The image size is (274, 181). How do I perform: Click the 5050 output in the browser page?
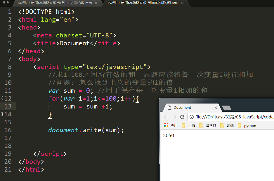coord(169,136)
